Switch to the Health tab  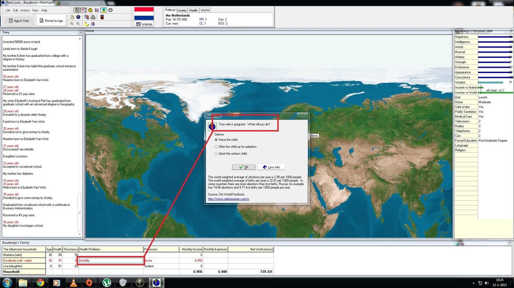[x=193, y=10]
